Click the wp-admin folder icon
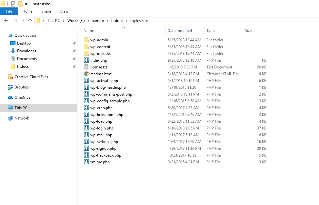The image size is (319, 205). click(x=86, y=40)
